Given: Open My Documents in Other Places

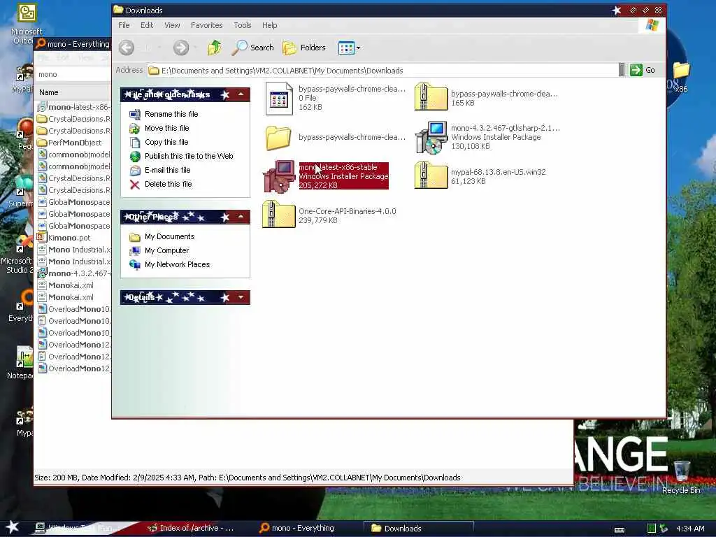Looking at the screenshot, I should point(169,236).
